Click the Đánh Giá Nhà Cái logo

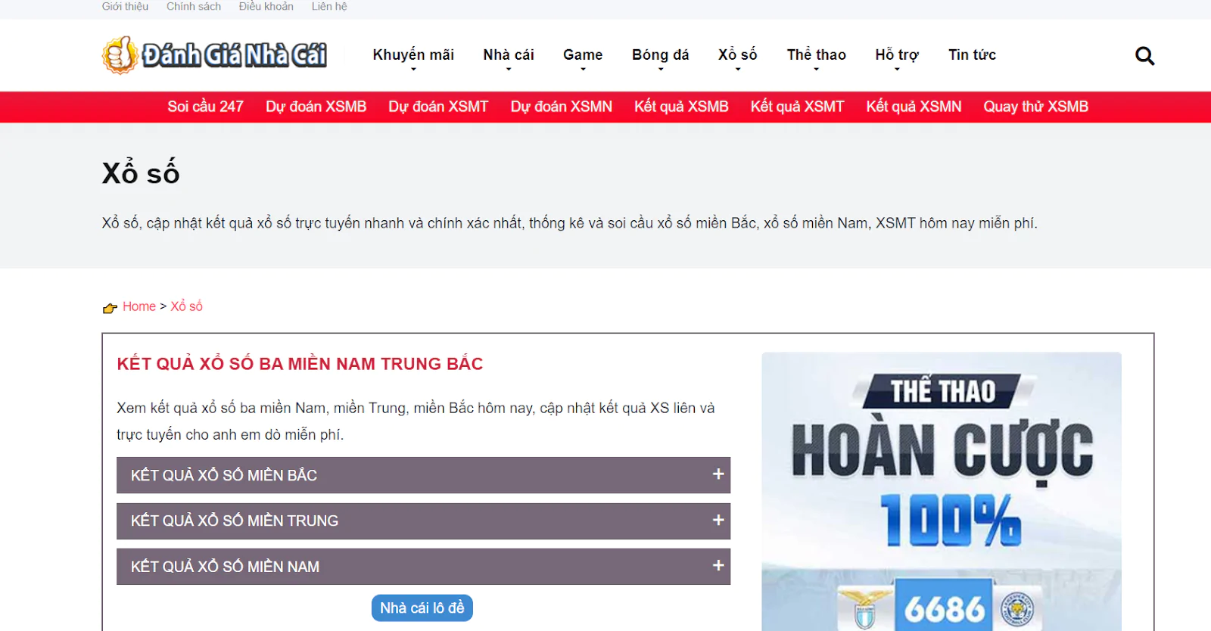[215, 55]
